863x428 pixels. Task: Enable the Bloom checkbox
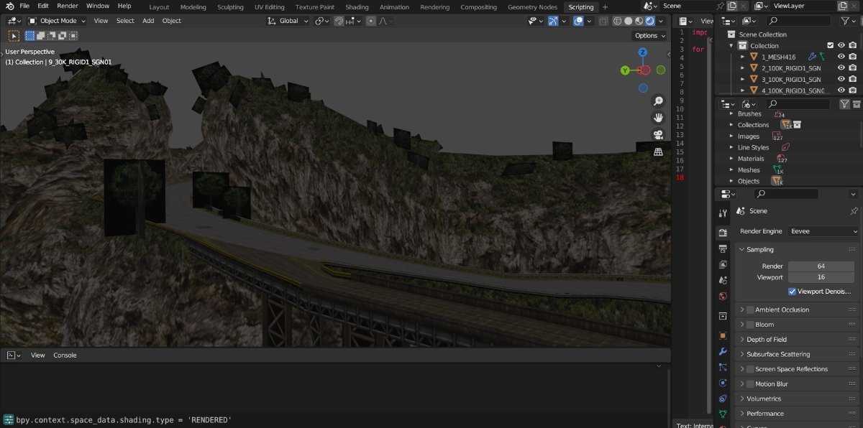pos(750,325)
